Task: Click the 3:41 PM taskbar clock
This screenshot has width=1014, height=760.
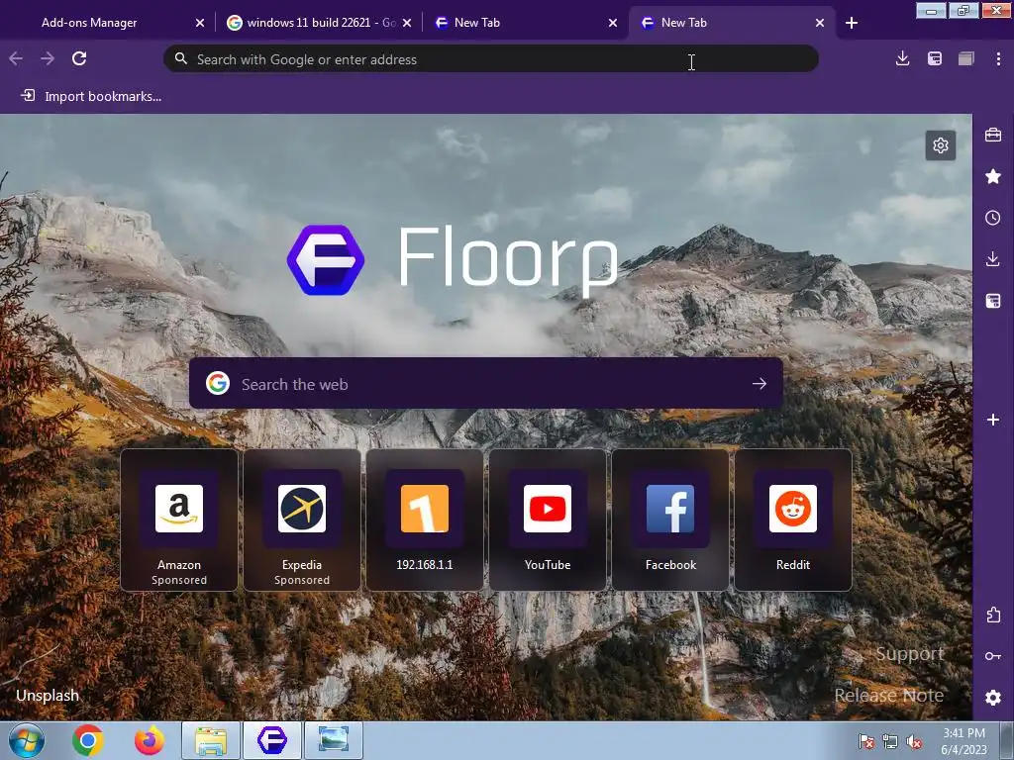Action: (963, 741)
